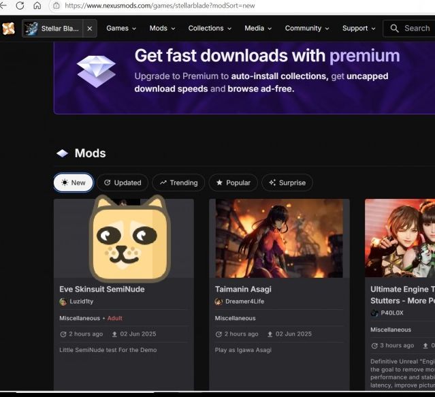Click the browser back arrow
This screenshot has width=435, height=397.
point(3,5)
